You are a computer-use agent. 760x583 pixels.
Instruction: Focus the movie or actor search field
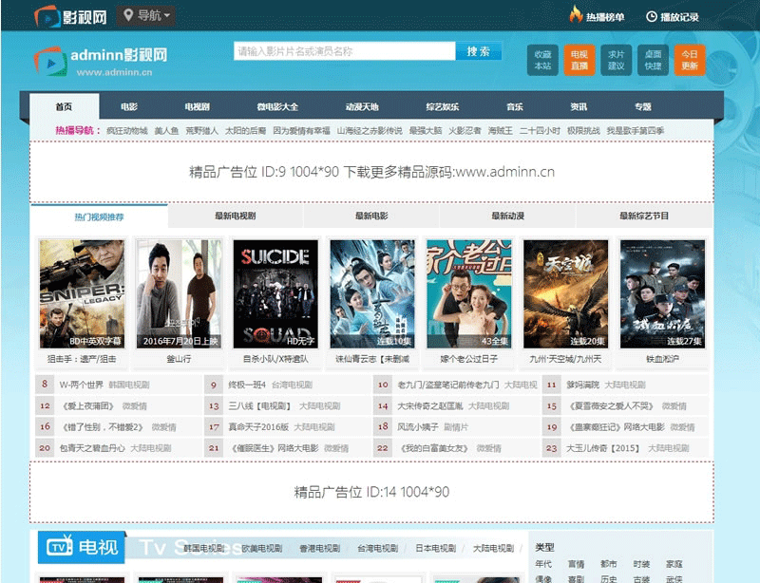[345, 51]
